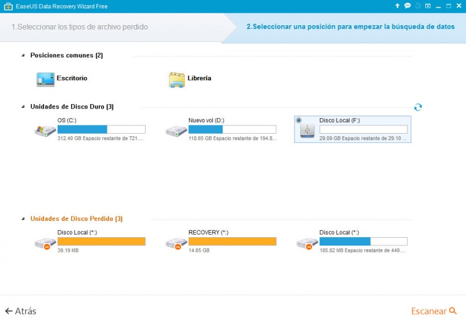
Task: Click the usage bar of 185.82 MB lost drive
Action: [364, 241]
